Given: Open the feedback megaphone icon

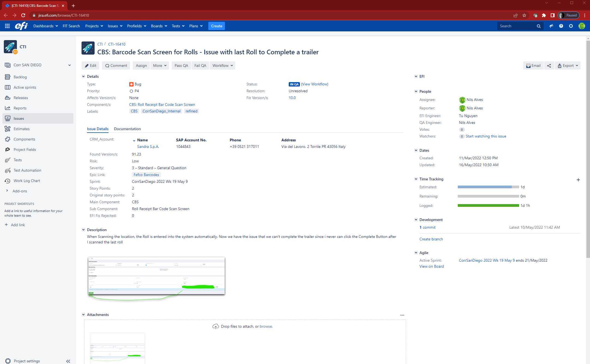Looking at the screenshot, I should [551, 26].
